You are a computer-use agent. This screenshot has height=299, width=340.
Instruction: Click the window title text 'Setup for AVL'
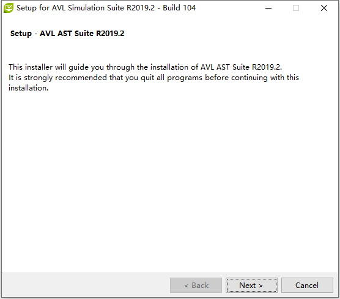(41, 8)
